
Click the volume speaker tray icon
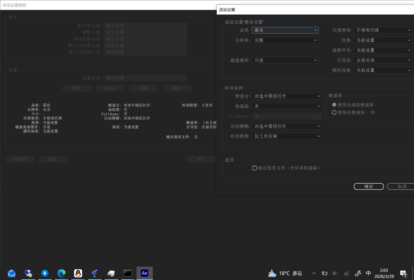pyautogui.click(x=335, y=273)
